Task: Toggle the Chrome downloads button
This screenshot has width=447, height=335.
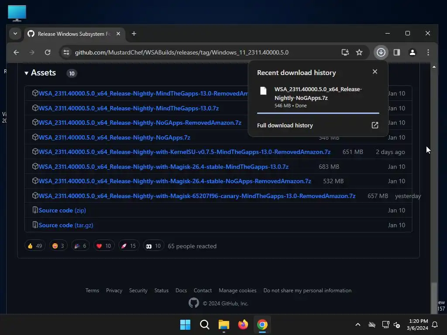Action: pyautogui.click(x=381, y=52)
